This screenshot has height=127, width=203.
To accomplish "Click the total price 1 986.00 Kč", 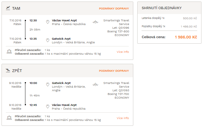I will (186, 37).
